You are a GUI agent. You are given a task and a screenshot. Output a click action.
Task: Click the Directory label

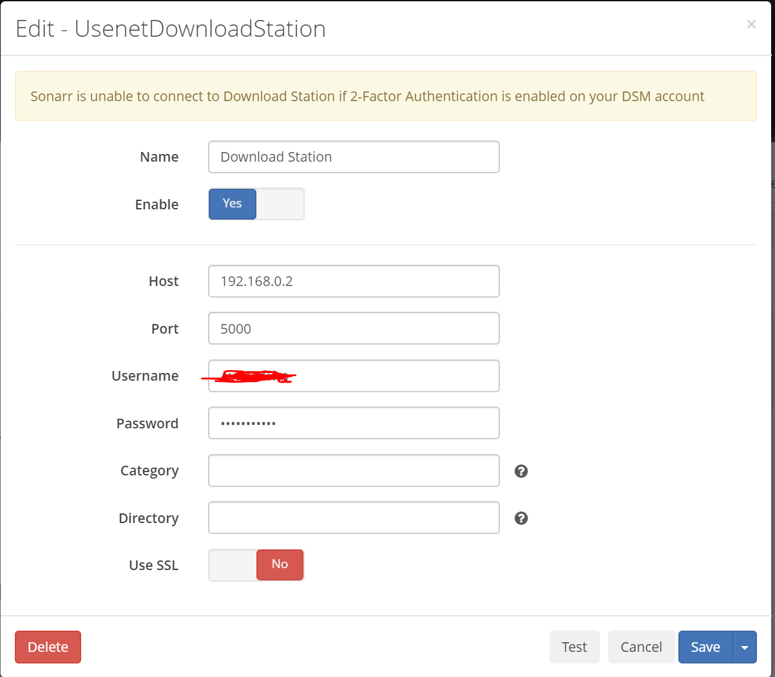click(149, 518)
